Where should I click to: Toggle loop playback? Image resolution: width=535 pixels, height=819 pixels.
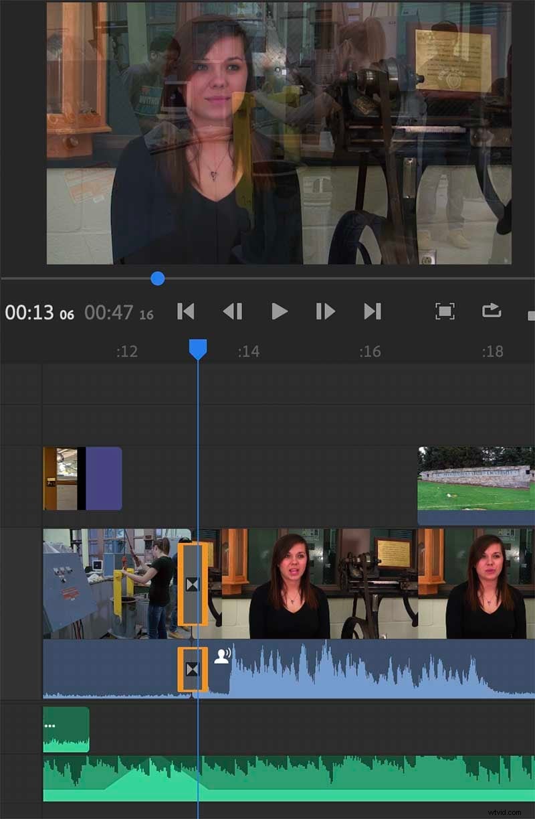(493, 311)
